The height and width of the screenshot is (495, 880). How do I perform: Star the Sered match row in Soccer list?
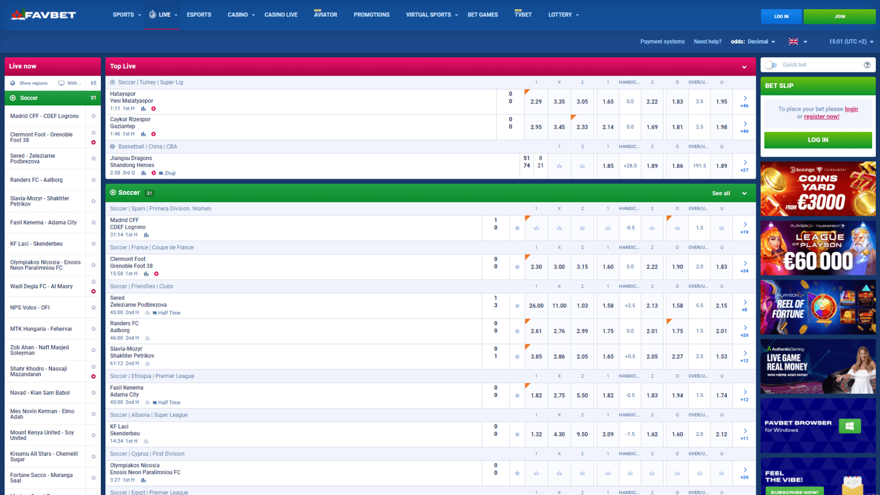(517, 306)
